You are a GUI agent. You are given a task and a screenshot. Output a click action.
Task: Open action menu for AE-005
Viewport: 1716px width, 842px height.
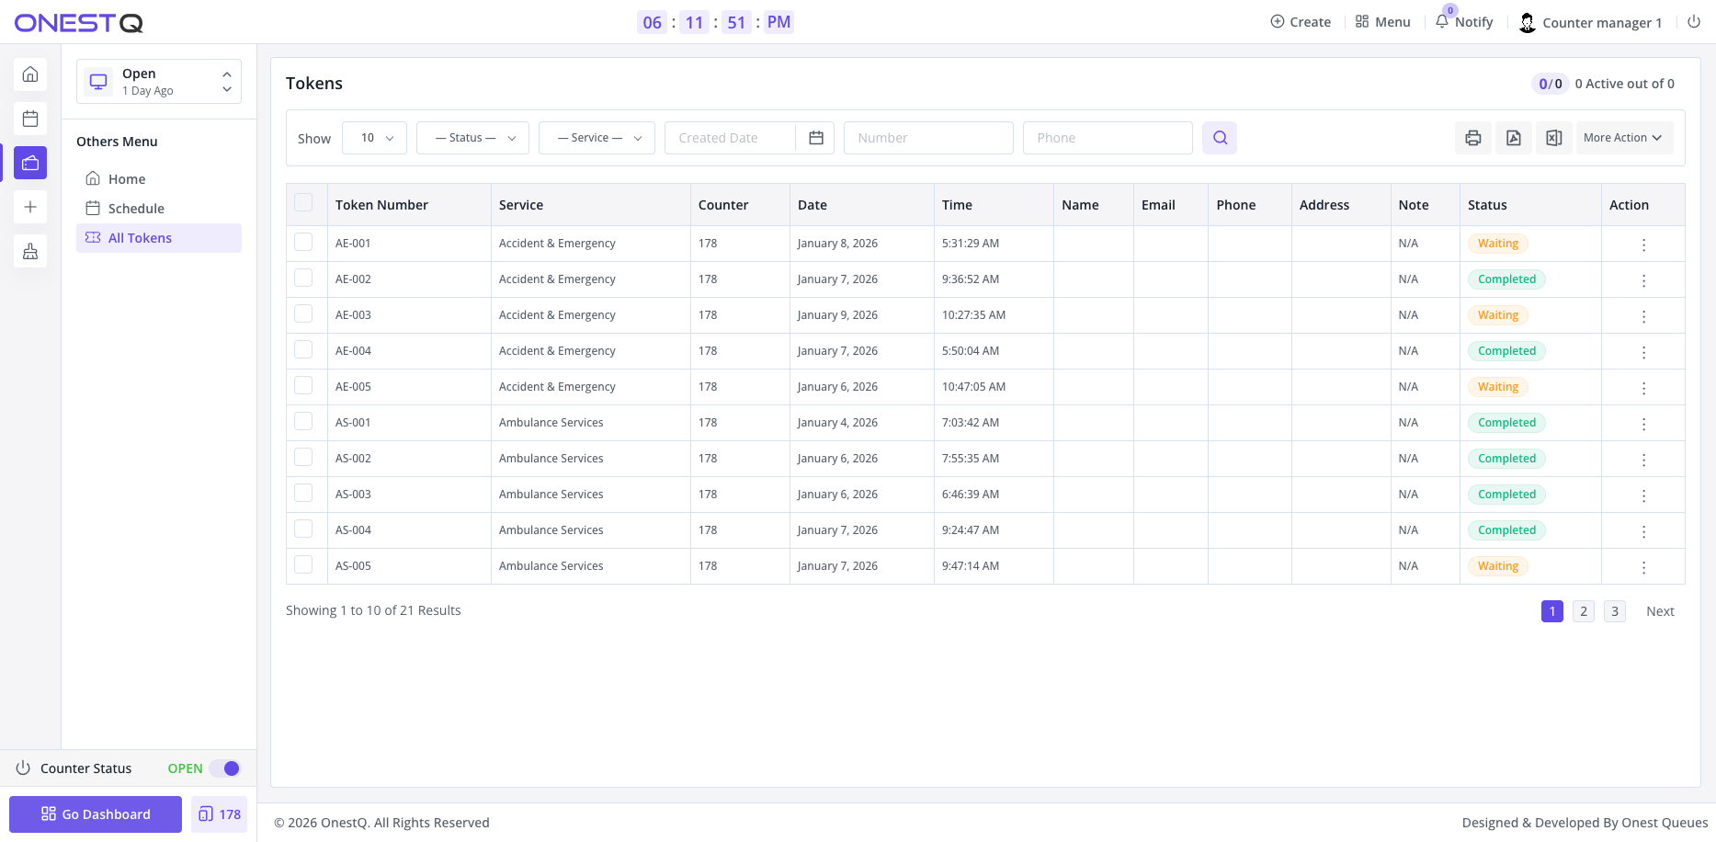(1643, 388)
